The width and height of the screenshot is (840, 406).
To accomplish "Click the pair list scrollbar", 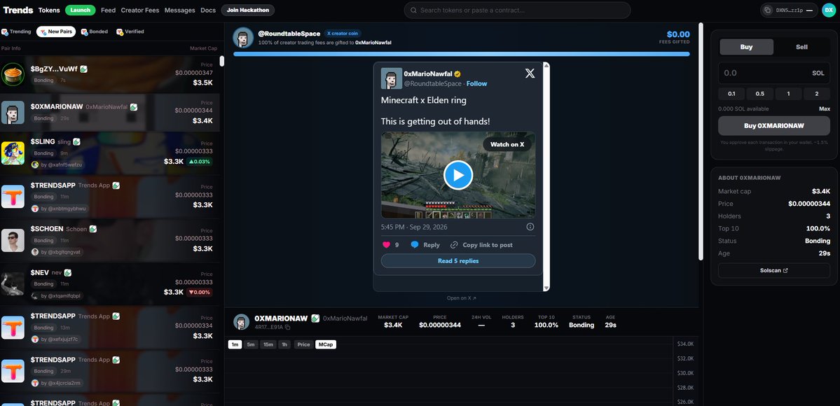I will tap(222, 61).
